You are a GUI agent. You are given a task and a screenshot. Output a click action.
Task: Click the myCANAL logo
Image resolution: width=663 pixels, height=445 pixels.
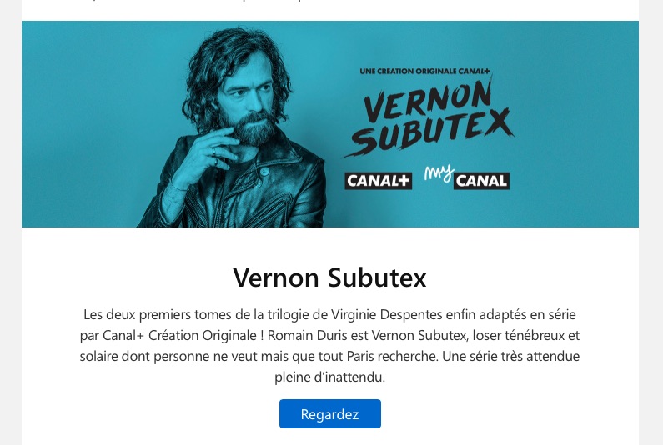[467, 177]
